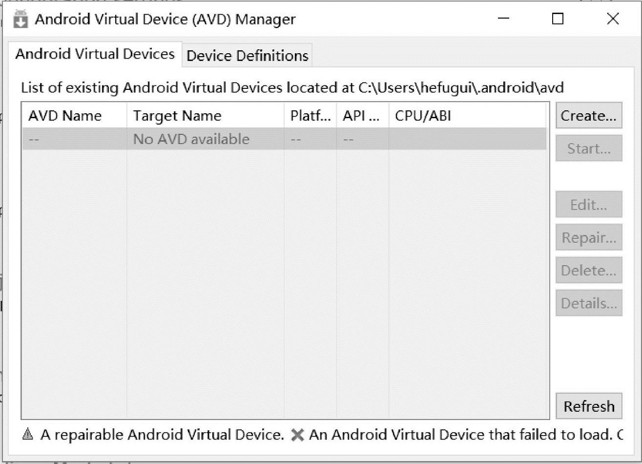Minimize the AVD Manager window
The height and width of the screenshot is (464, 642).
pyautogui.click(x=504, y=19)
